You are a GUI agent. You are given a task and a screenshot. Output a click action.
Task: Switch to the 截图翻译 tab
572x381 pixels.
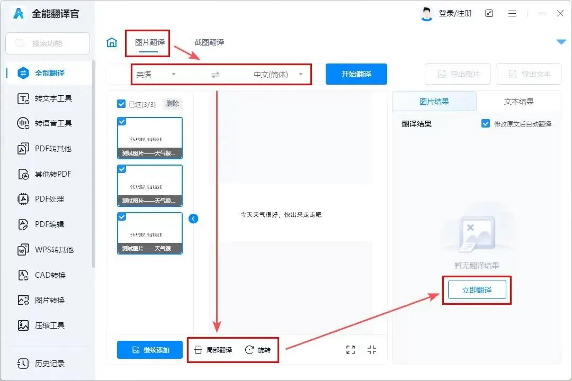coord(209,42)
